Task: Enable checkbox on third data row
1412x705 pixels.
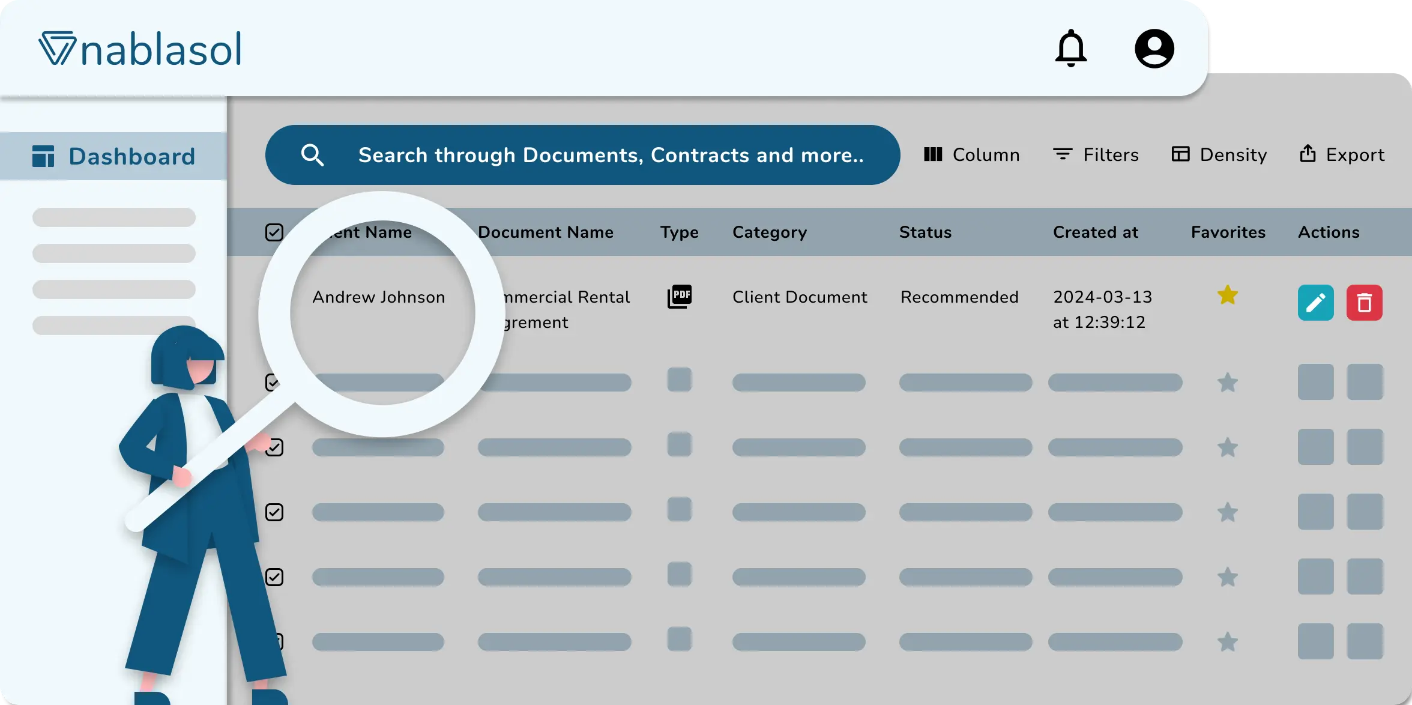Action: click(275, 447)
